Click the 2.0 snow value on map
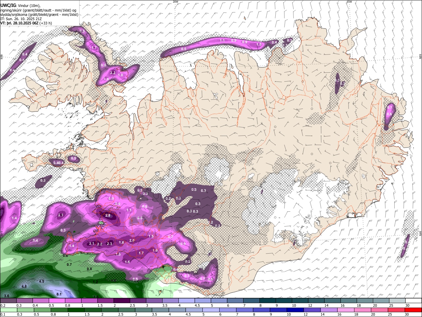The image size is (422, 317). pyautogui.click(x=132, y=240)
